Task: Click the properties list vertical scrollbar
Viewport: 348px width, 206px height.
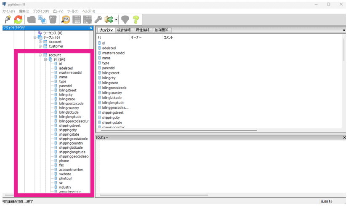Action: [x=344, y=50]
